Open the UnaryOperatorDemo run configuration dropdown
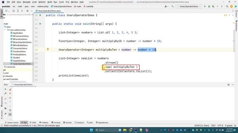 (x=189, y=7)
